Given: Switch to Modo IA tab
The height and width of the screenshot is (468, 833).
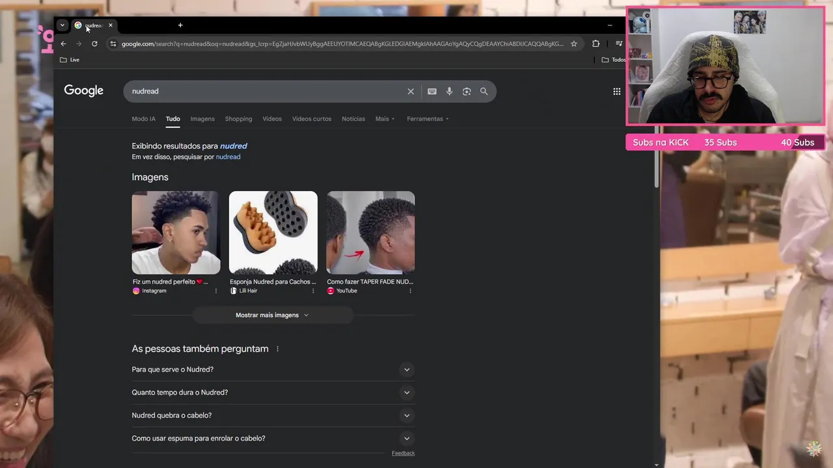Looking at the screenshot, I should 143,119.
